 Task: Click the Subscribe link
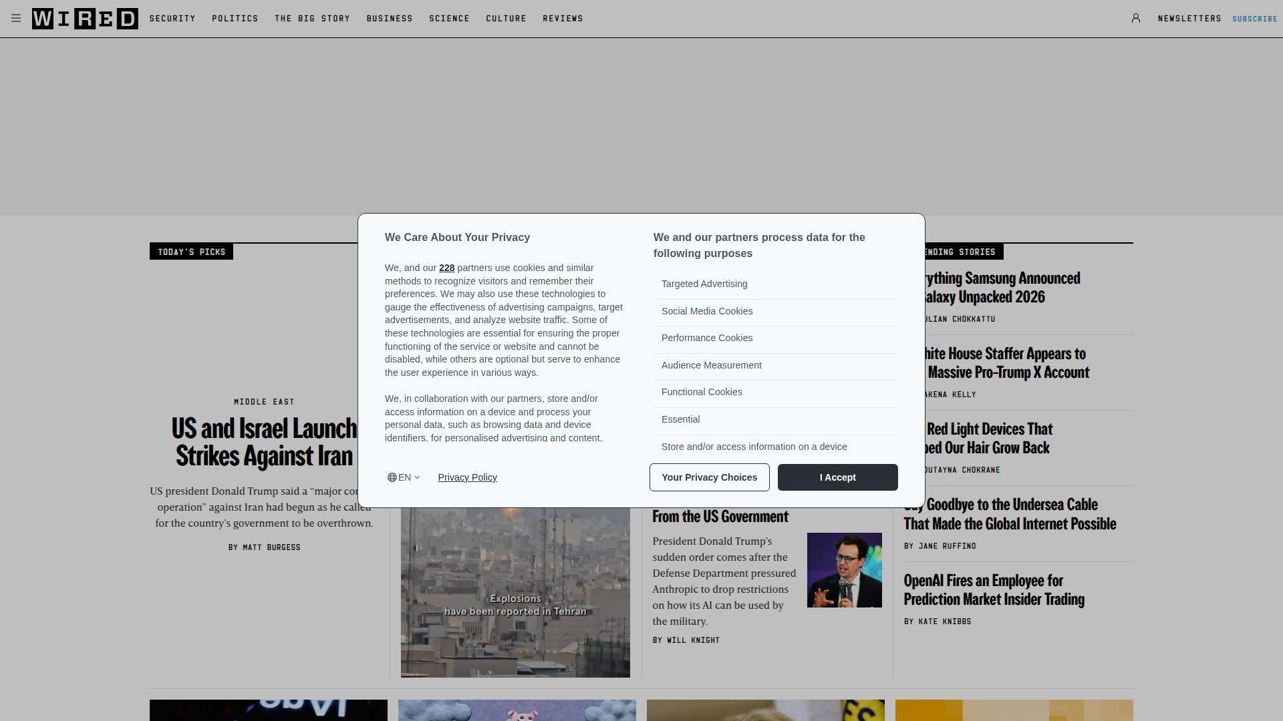tap(1254, 19)
